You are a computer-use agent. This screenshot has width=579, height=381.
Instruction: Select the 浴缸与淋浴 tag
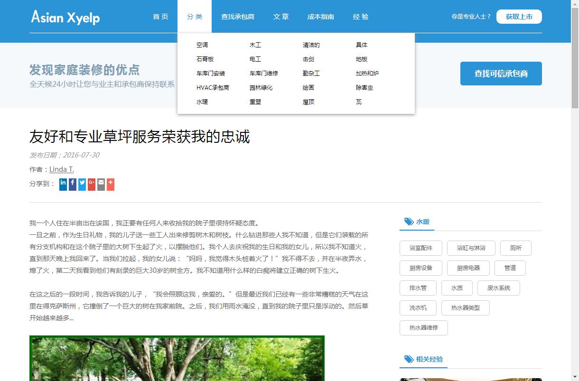(471, 248)
